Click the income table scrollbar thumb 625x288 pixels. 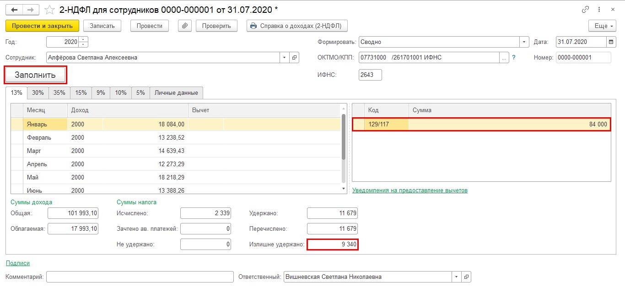[x=344, y=136]
